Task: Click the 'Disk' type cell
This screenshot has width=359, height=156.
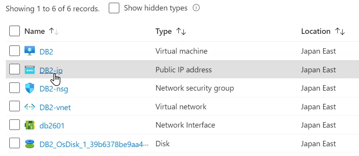Action: [x=162, y=144]
